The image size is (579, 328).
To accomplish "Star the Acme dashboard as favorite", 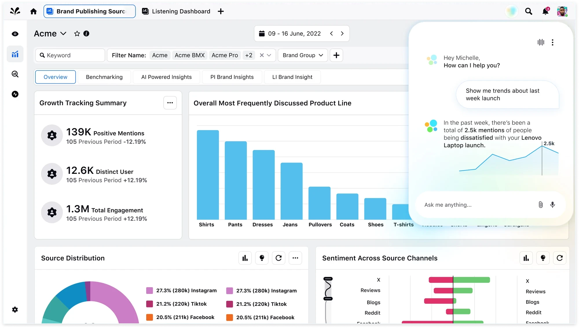I will coord(77,34).
